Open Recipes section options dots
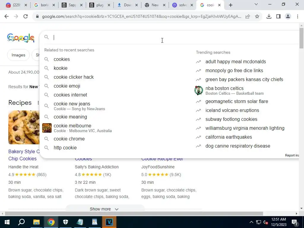 pyautogui.click(x=38, y=103)
